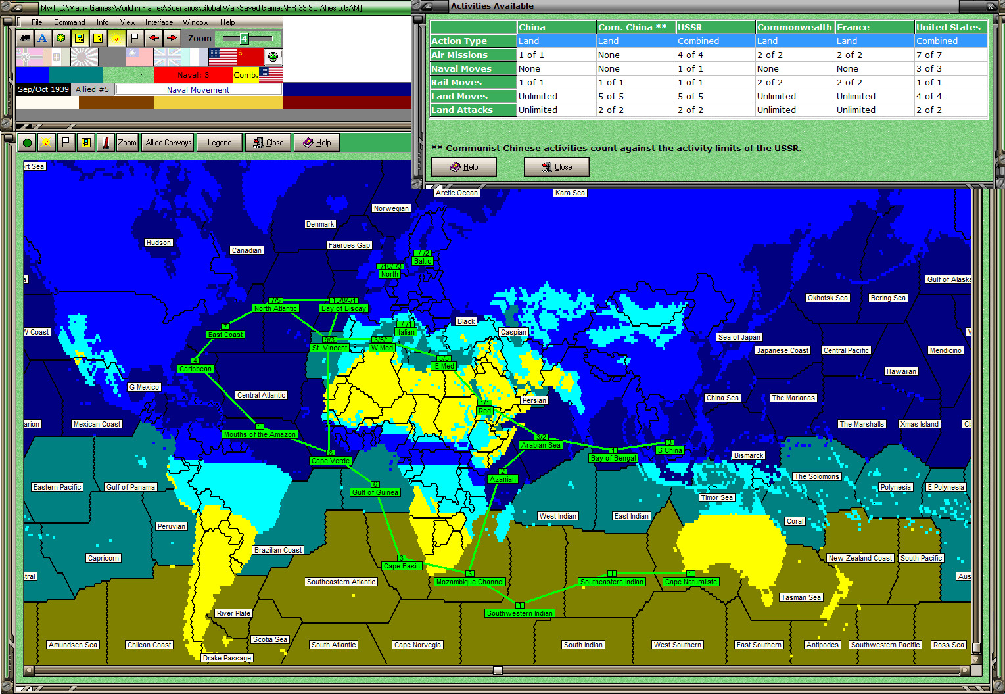Open the Command menu

pos(70,22)
